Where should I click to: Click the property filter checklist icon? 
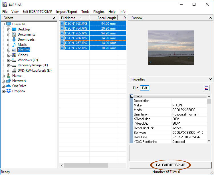tap(207, 88)
